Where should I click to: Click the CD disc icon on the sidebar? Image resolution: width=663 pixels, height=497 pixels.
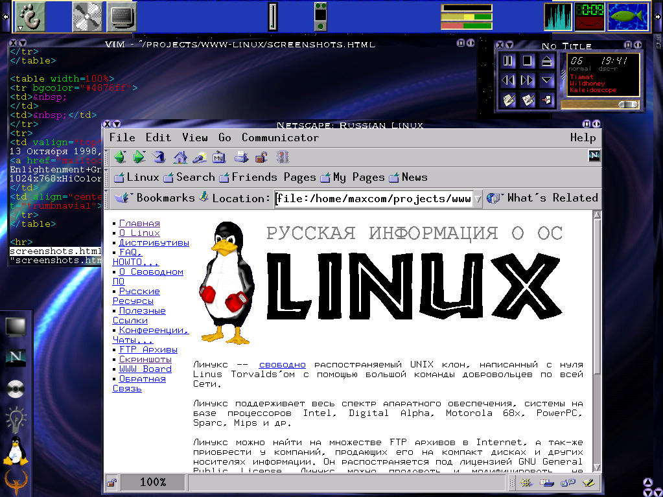(x=16, y=389)
